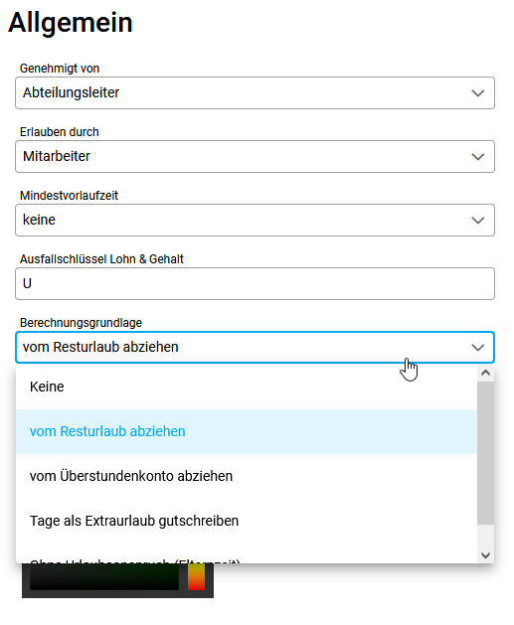Open the Mindestvorlaufzeit dropdown

(255, 220)
